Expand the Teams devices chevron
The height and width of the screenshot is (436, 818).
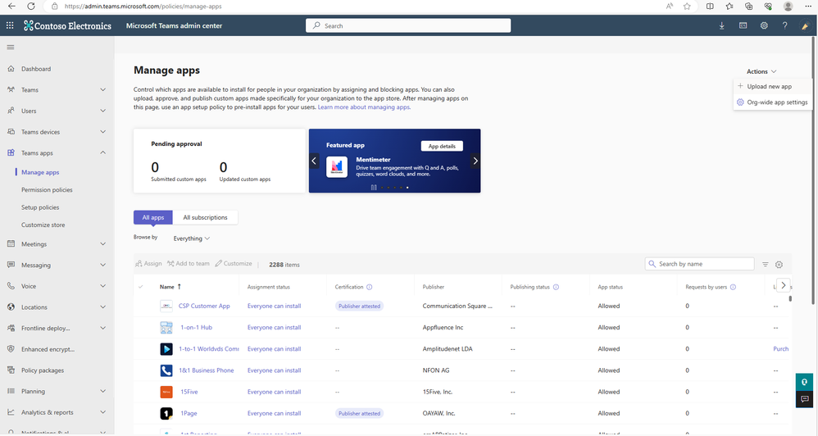[x=102, y=131]
